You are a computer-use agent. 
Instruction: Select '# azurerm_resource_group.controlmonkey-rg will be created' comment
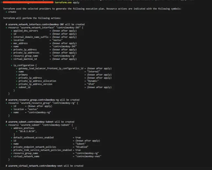coord(43,100)
